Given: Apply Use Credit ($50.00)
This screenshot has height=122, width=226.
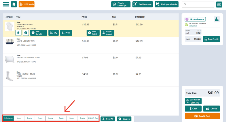Looking at the screenshot, I should coord(193,101).
